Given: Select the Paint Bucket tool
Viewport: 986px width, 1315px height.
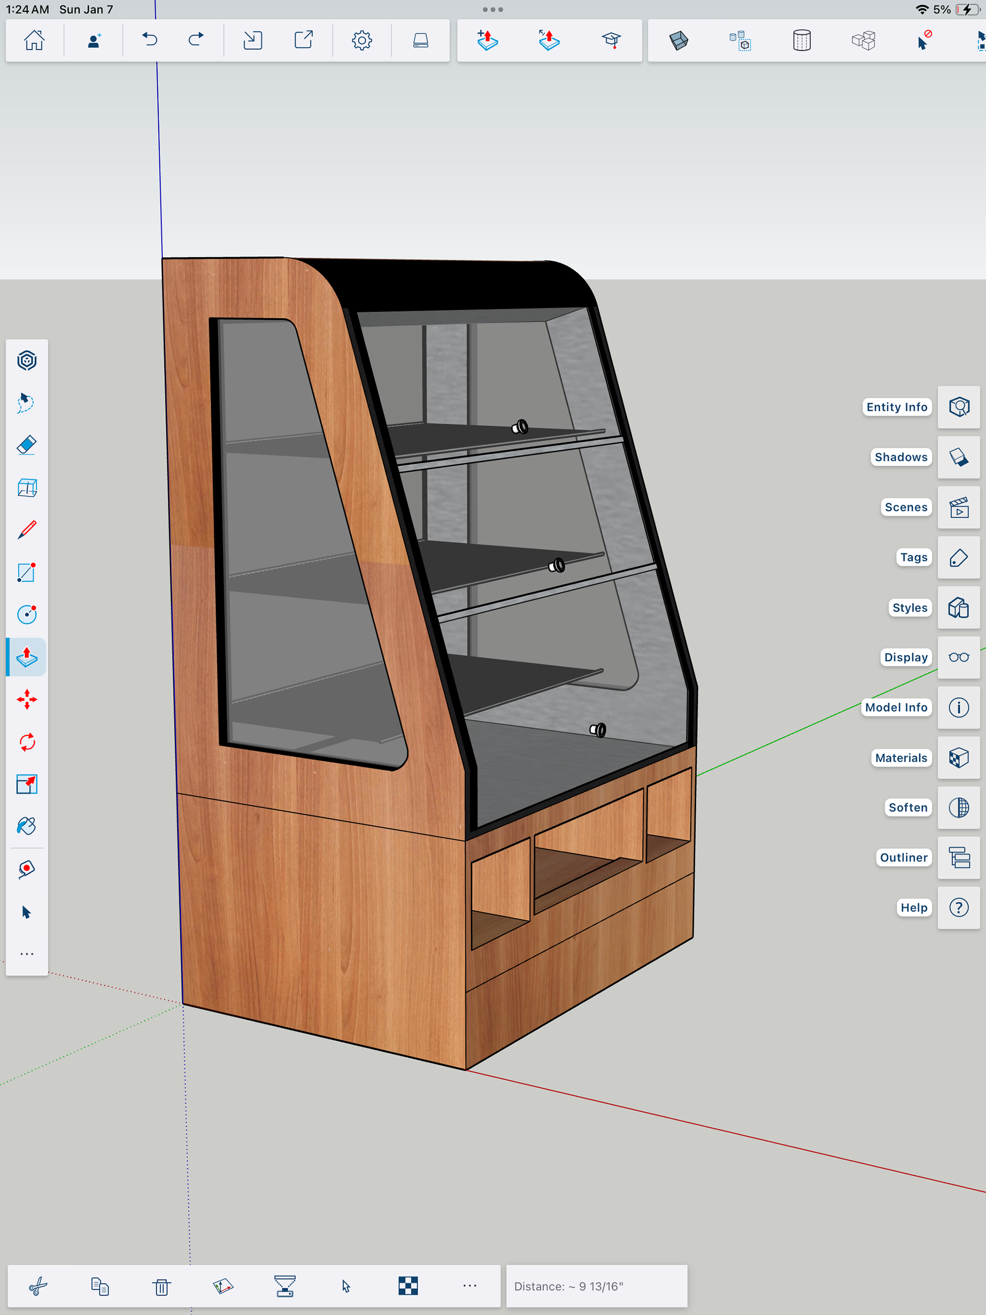Looking at the screenshot, I should click(27, 826).
